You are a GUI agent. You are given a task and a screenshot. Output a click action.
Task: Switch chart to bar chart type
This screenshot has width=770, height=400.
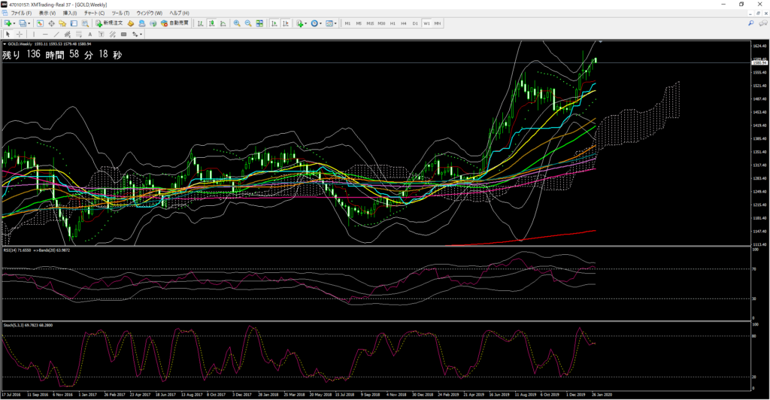point(200,23)
